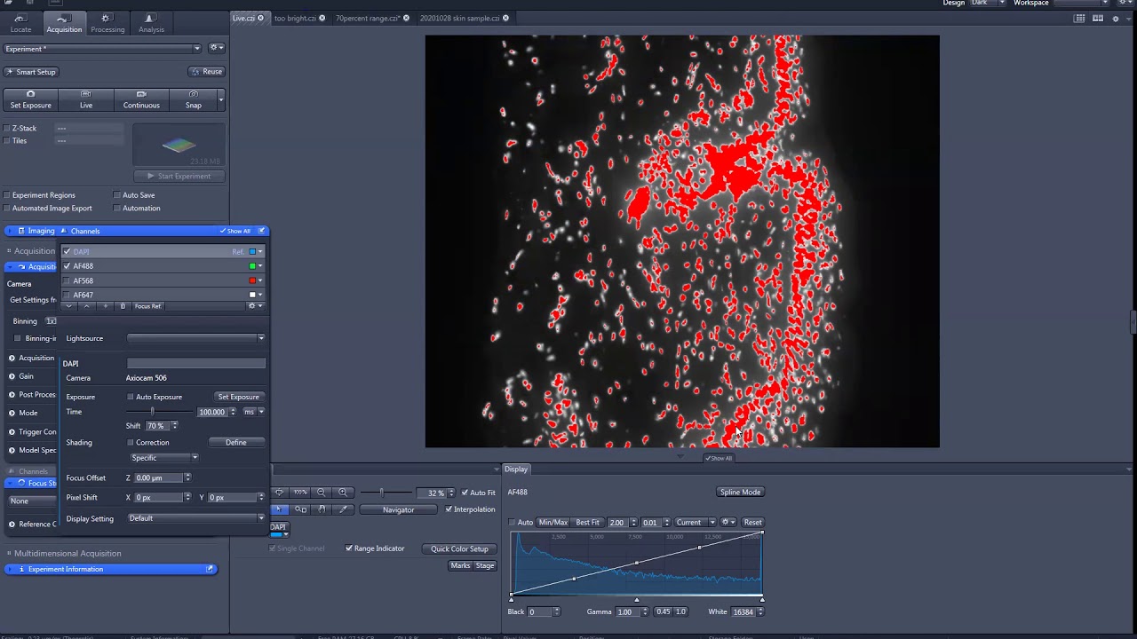Select the zoom region tool

coord(301,509)
